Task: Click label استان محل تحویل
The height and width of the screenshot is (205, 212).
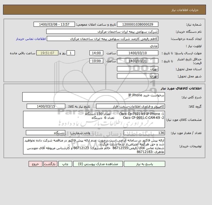Action: pyautogui.click(x=189, y=69)
